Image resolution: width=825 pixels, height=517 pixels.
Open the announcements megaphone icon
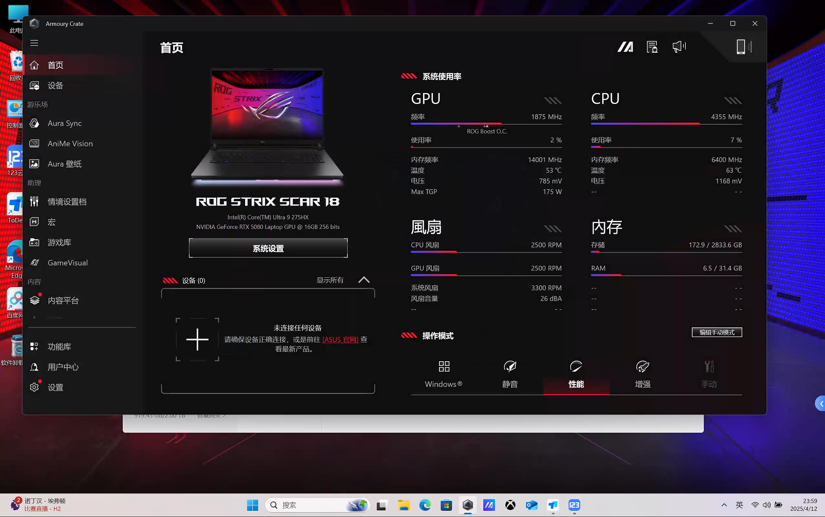pyautogui.click(x=679, y=47)
